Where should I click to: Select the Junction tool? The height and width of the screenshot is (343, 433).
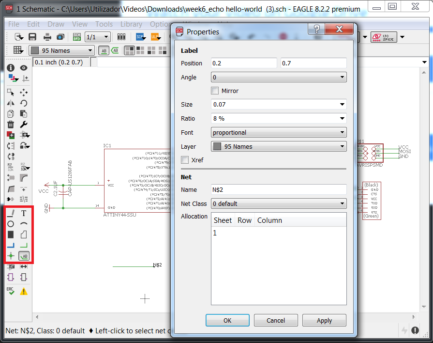pos(11,256)
